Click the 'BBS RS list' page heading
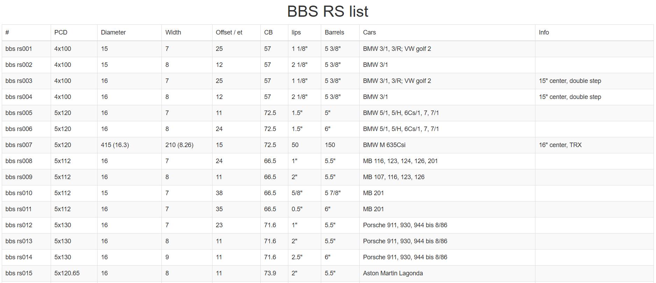This screenshot has height=283, width=656. coord(327,12)
